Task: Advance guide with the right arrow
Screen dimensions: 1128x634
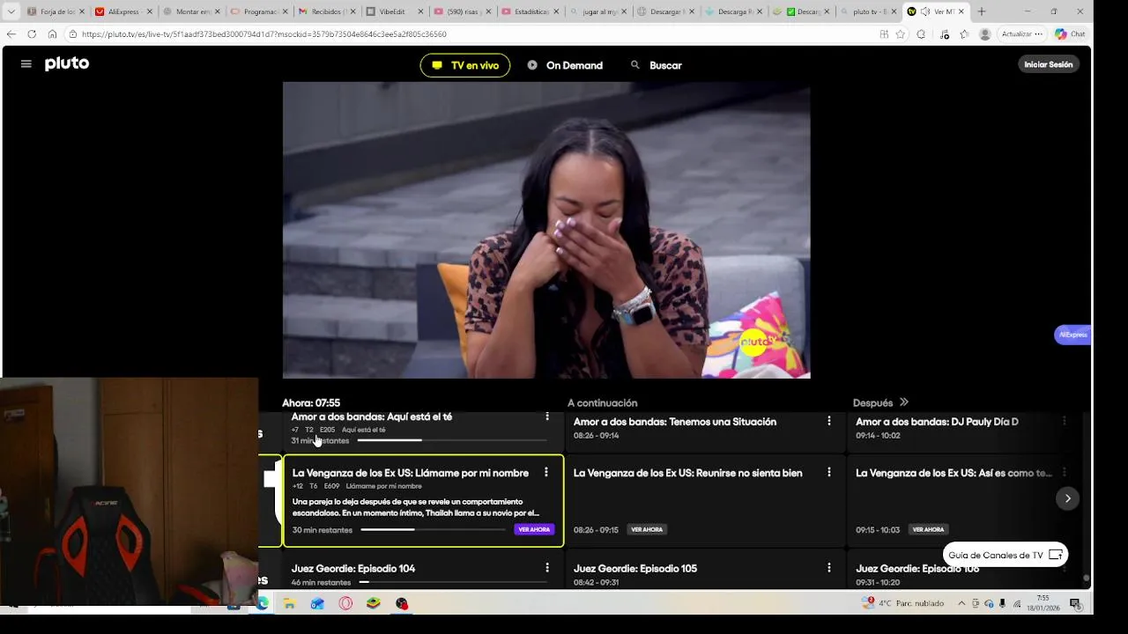Action: click(1067, 498)
